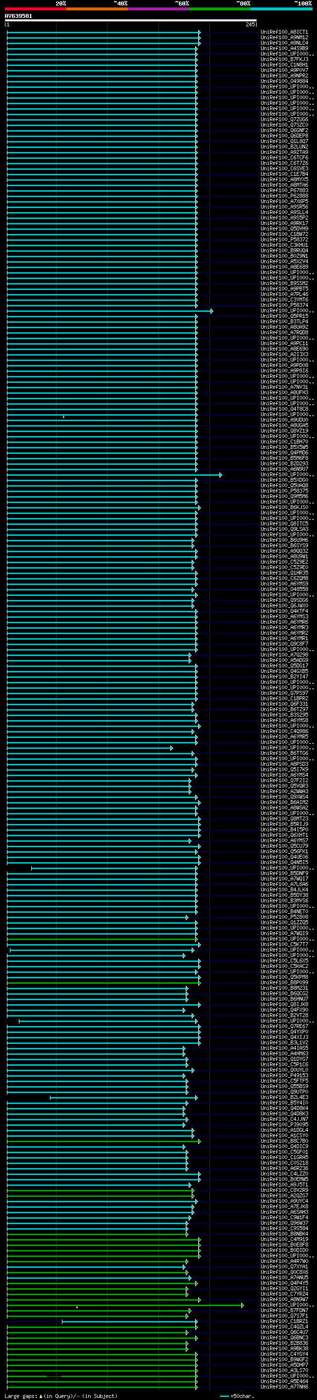
Task: Select the UniRef100_Q6DEP8 label
Action: (x=284, y=136)
